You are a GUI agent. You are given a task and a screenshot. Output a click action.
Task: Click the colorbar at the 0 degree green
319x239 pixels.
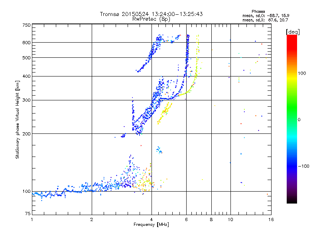[291, 119]
